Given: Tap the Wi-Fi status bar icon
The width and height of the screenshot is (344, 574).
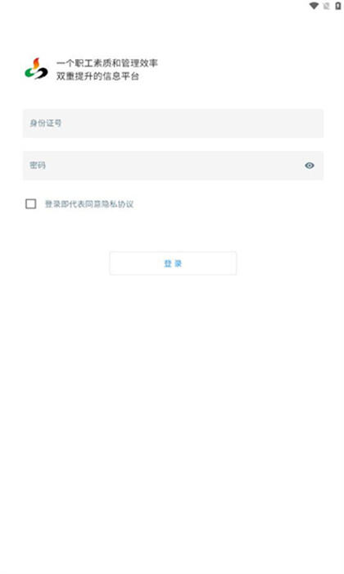Looking at the screenshot, I should pyautogui.click(x=314, y=6).
